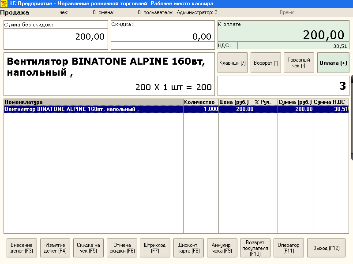Click the Скидка amount 0,00
Image resolution: width=353 pixels, height=264 pixels.
tap(202, 37)
